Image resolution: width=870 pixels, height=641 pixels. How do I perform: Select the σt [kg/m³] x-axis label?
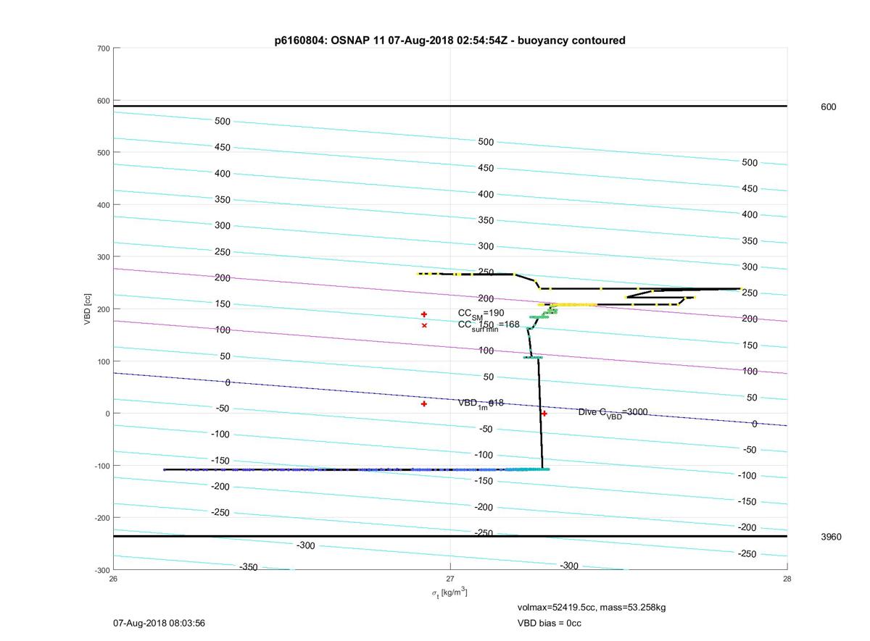[x=449, y=592]
